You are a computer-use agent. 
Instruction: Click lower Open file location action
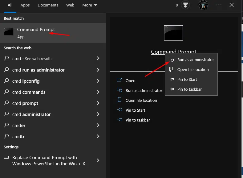(141, 100)
